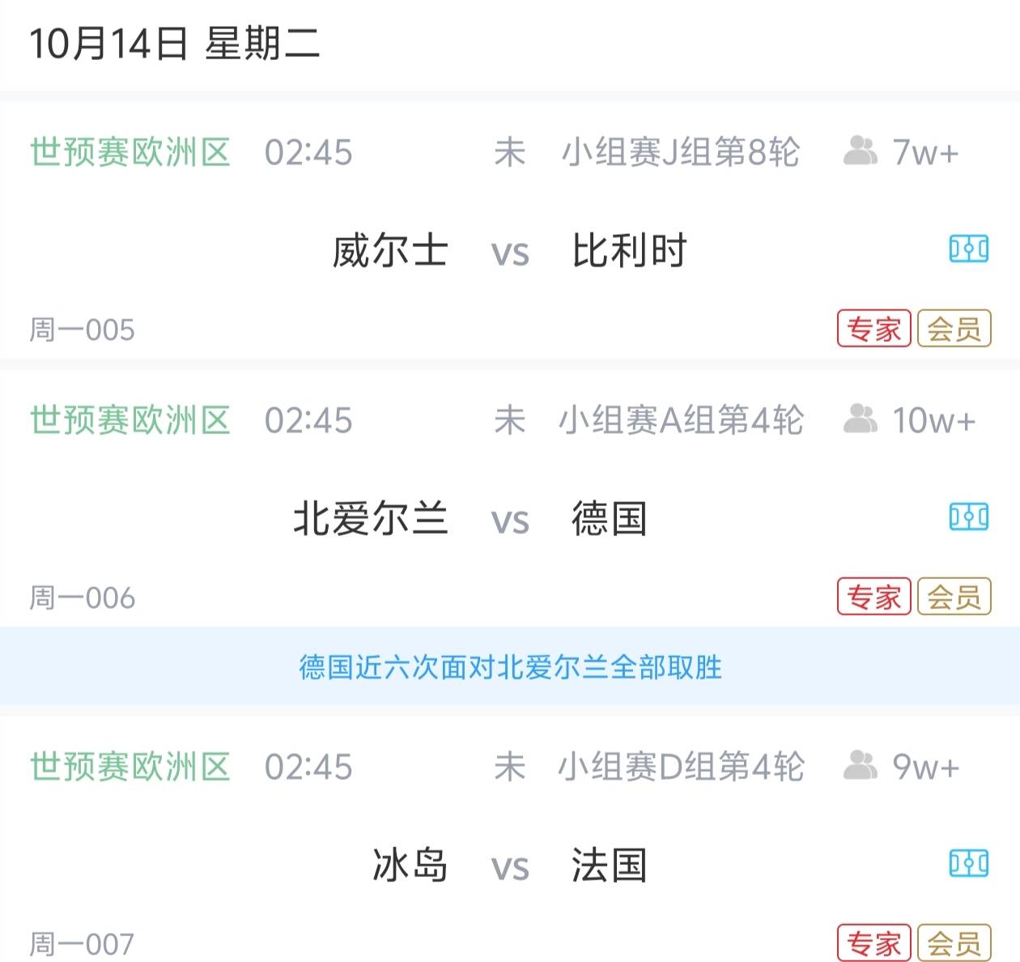Open team 威尔士 in first match
The width and height of the screenshot is (1020, 962).
[x=389, y=250]
